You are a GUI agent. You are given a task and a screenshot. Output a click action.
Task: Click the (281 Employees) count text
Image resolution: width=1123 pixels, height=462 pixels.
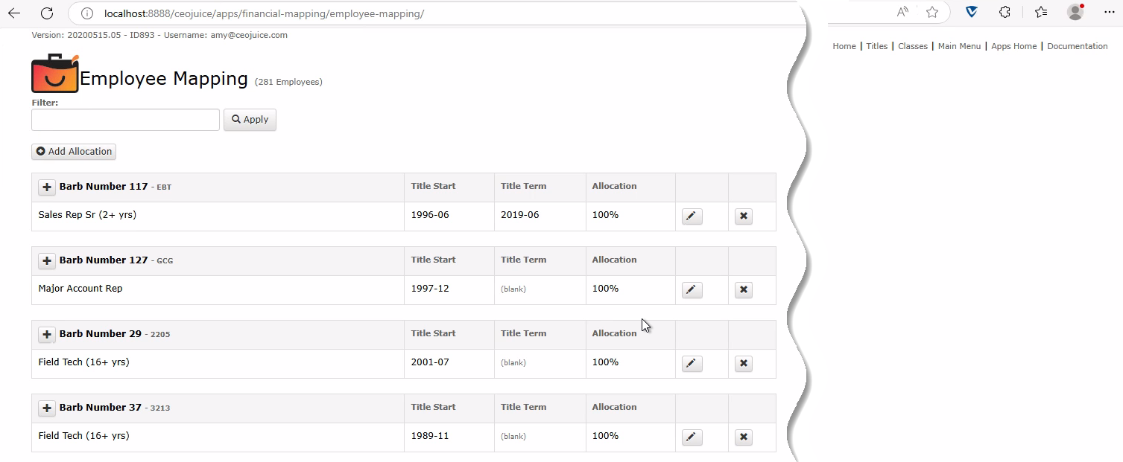[288, 82]
